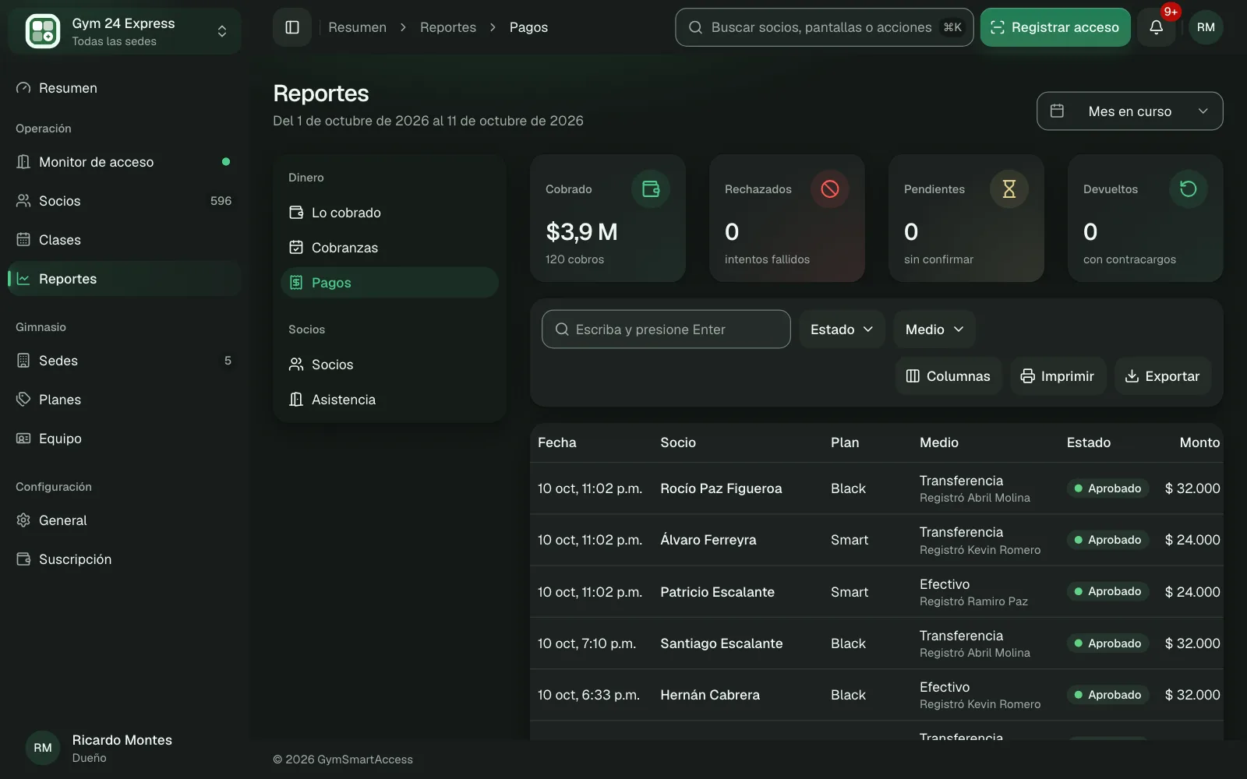Open the Lo cobrado report

click(390, 213)
